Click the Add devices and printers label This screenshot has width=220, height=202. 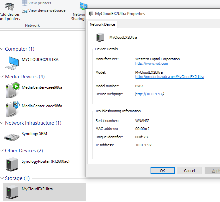point(10,17)
